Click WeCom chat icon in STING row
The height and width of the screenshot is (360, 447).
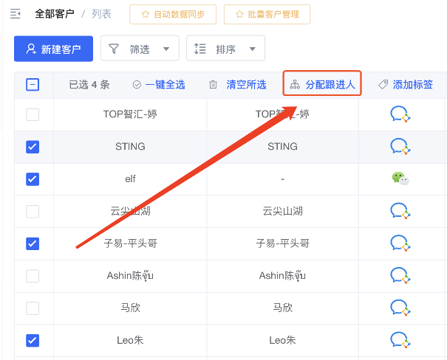[400, 147]
